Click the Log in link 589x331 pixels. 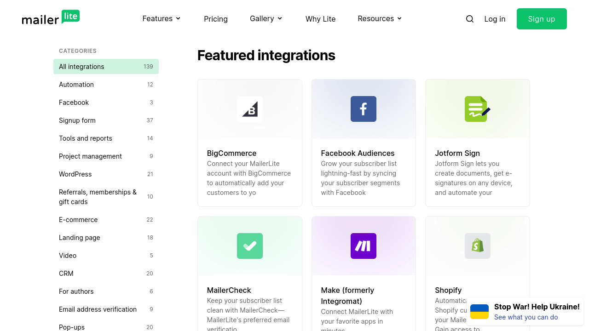pyautogui.click(x=495, y=19)
